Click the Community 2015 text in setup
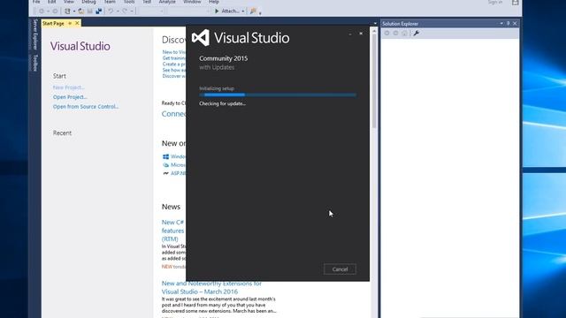This screenshot has width=566, height=318. 224,58
